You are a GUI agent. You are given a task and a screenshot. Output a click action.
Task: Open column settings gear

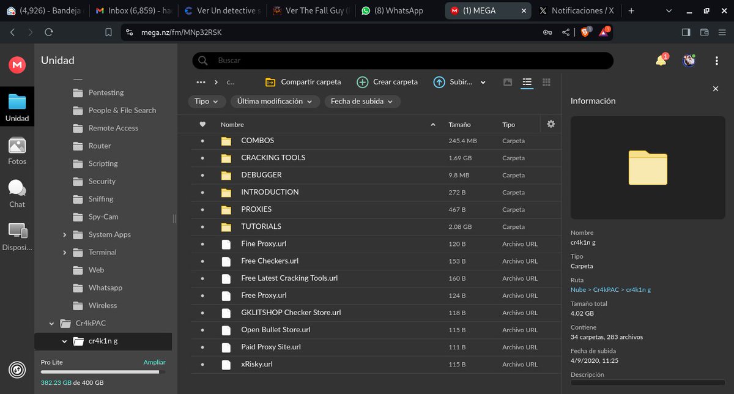[551, 124]
